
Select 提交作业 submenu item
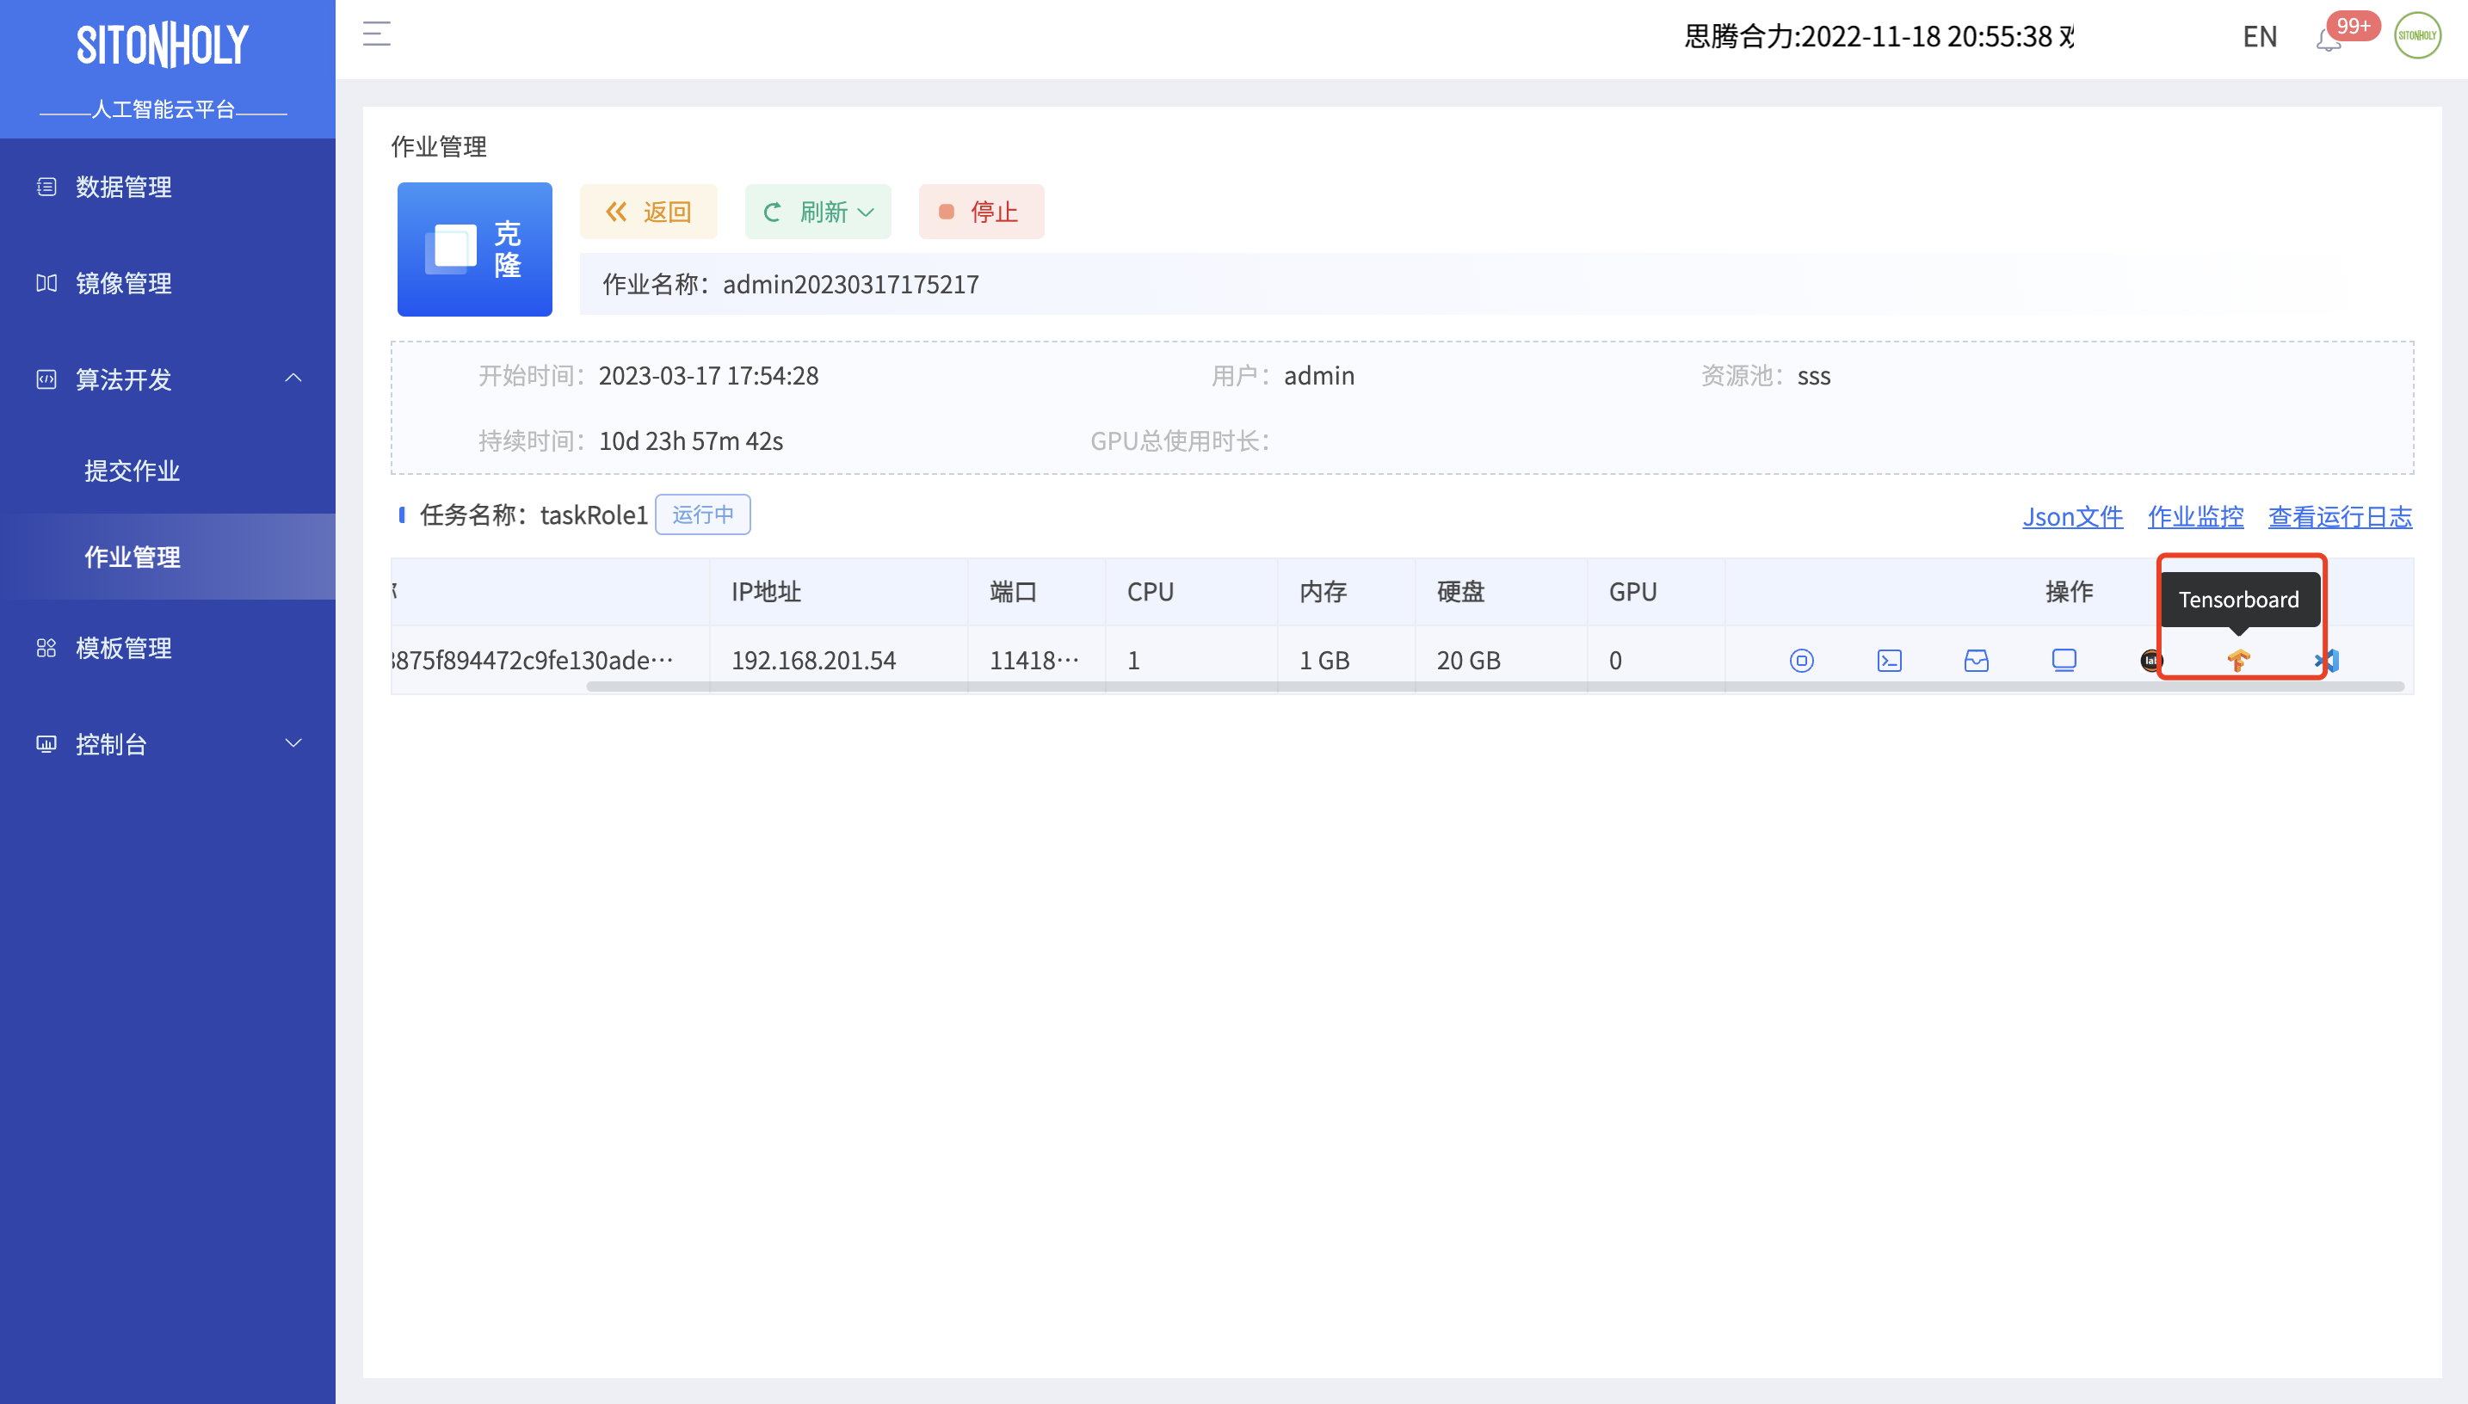click(x=168, y=471)
